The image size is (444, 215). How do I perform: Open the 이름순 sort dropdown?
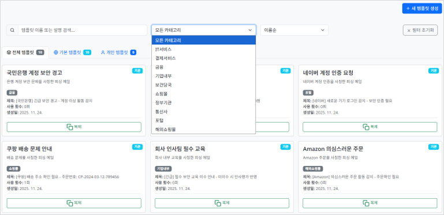point(294,30)
